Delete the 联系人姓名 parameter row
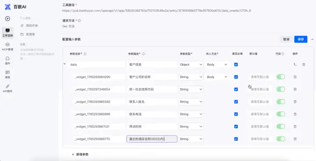Screen dimensions: 316x161 295,102
